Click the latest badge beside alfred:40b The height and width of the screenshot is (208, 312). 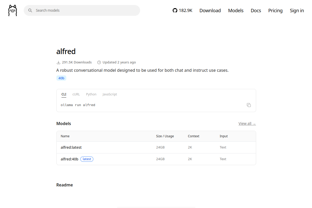[87, 159]
